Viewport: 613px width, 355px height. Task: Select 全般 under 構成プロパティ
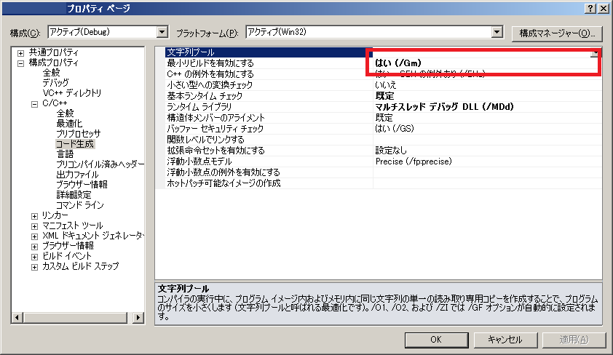[51, 73]
